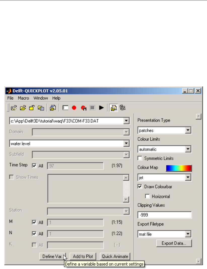Image resolution: width=207 pixels, height=269 pixels.
Task: Toggle the Show Times checkbox
Action: pos(12,177)
